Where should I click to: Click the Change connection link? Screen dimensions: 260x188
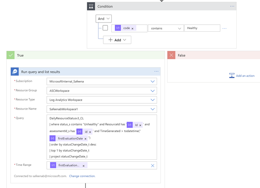tap(82, 176)
